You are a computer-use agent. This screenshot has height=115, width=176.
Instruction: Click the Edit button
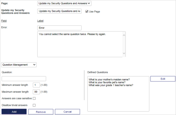[163, 79]
